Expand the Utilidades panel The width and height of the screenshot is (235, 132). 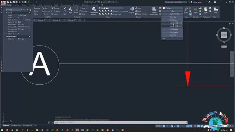(x=197, y=17)
